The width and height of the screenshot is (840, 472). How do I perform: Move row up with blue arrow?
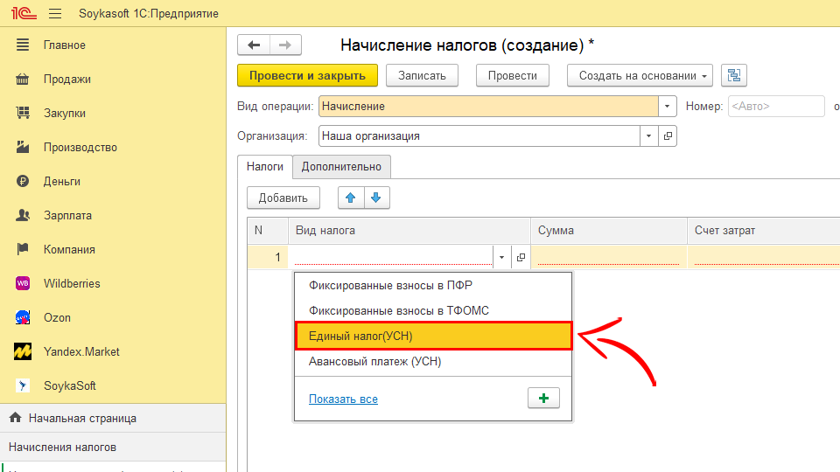[x=351, y=198]
